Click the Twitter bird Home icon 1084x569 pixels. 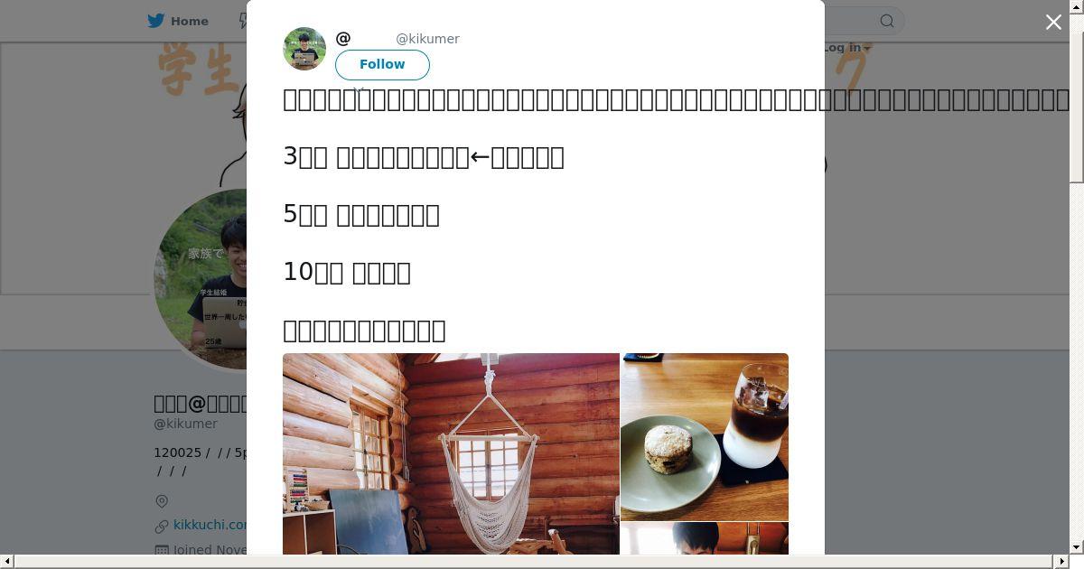(x=156, y=21)
